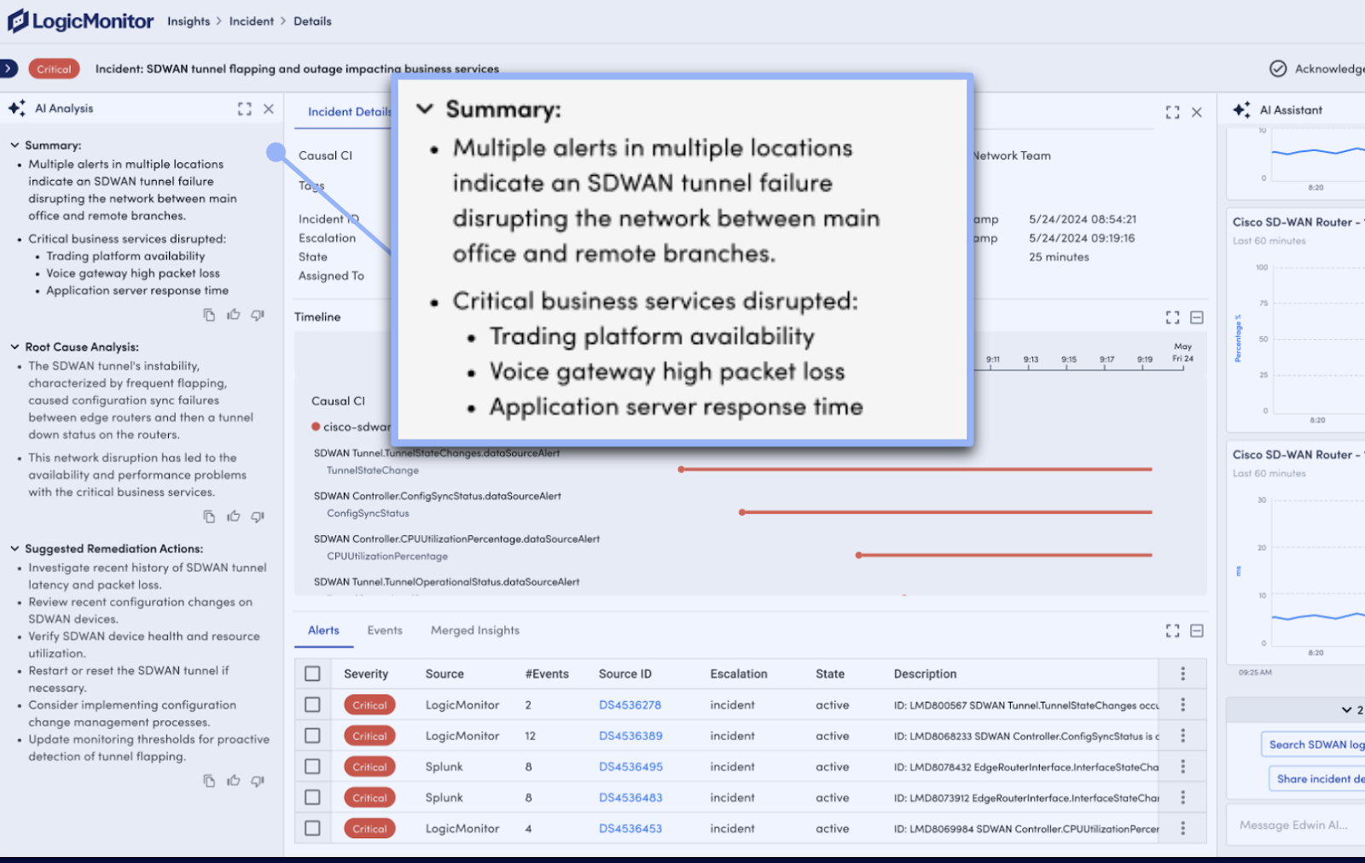The image size is (1365, 863).
Task: Close the Incident Details panel
Action: [1197, 113]
